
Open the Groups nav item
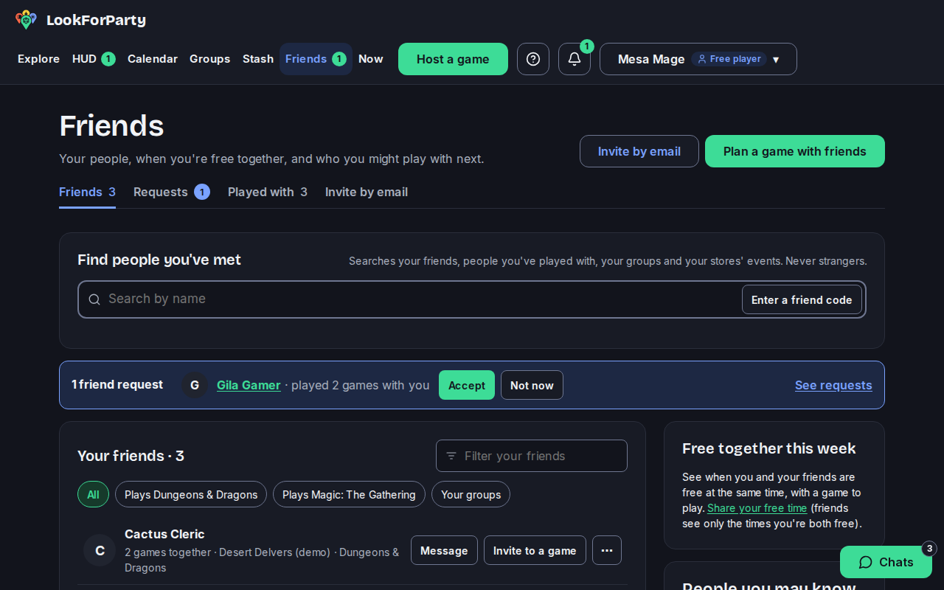210,59
